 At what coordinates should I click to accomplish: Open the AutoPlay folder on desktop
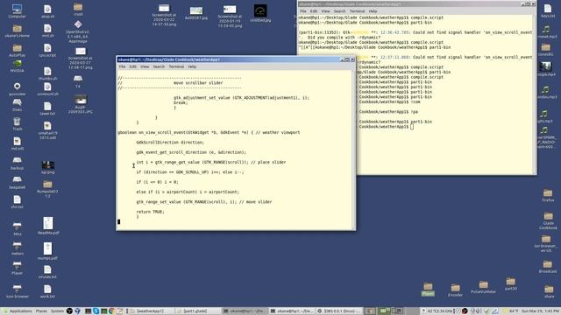click(x=17, y=50)
